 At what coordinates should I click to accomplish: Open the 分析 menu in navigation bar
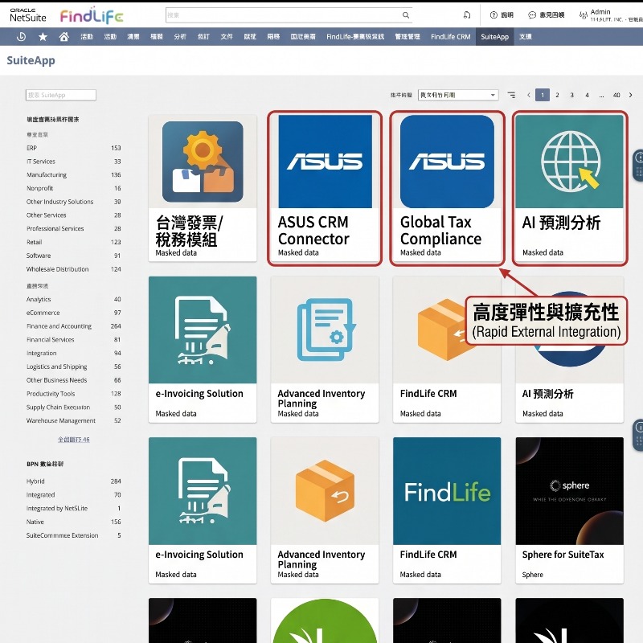coord(179,37)
